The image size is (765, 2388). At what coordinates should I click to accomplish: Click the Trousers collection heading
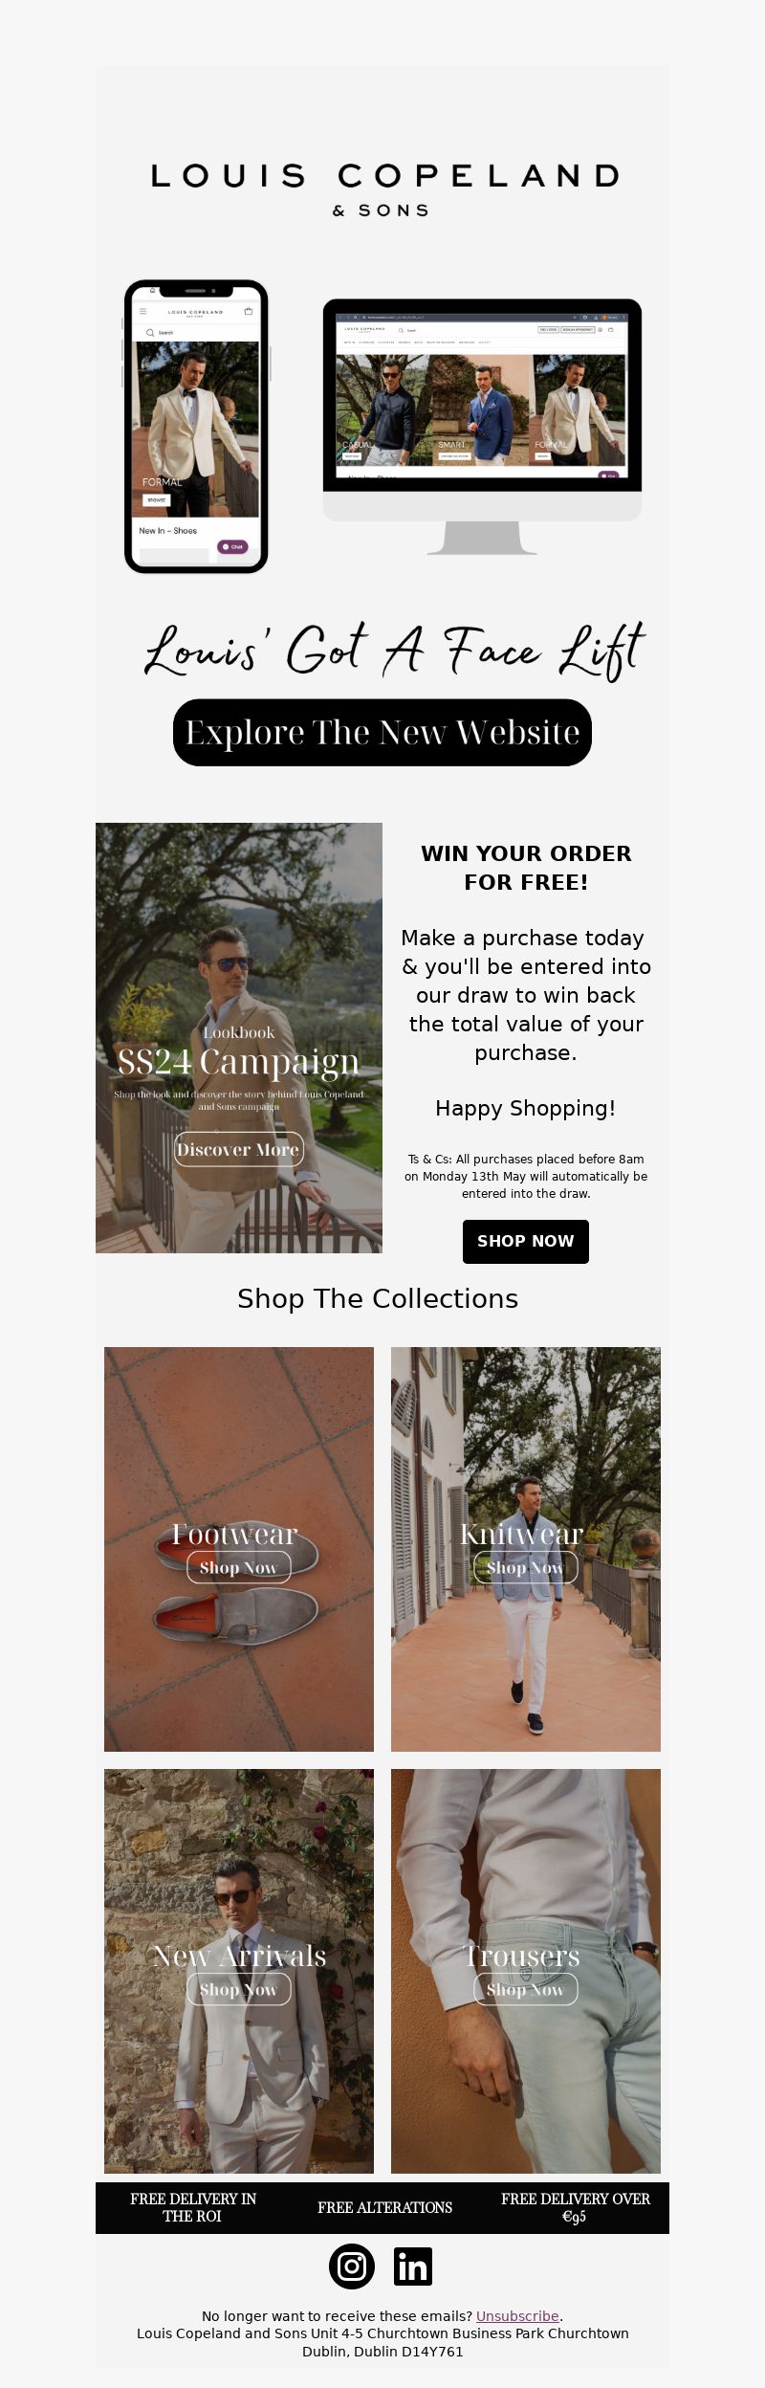coord(522,1956)
